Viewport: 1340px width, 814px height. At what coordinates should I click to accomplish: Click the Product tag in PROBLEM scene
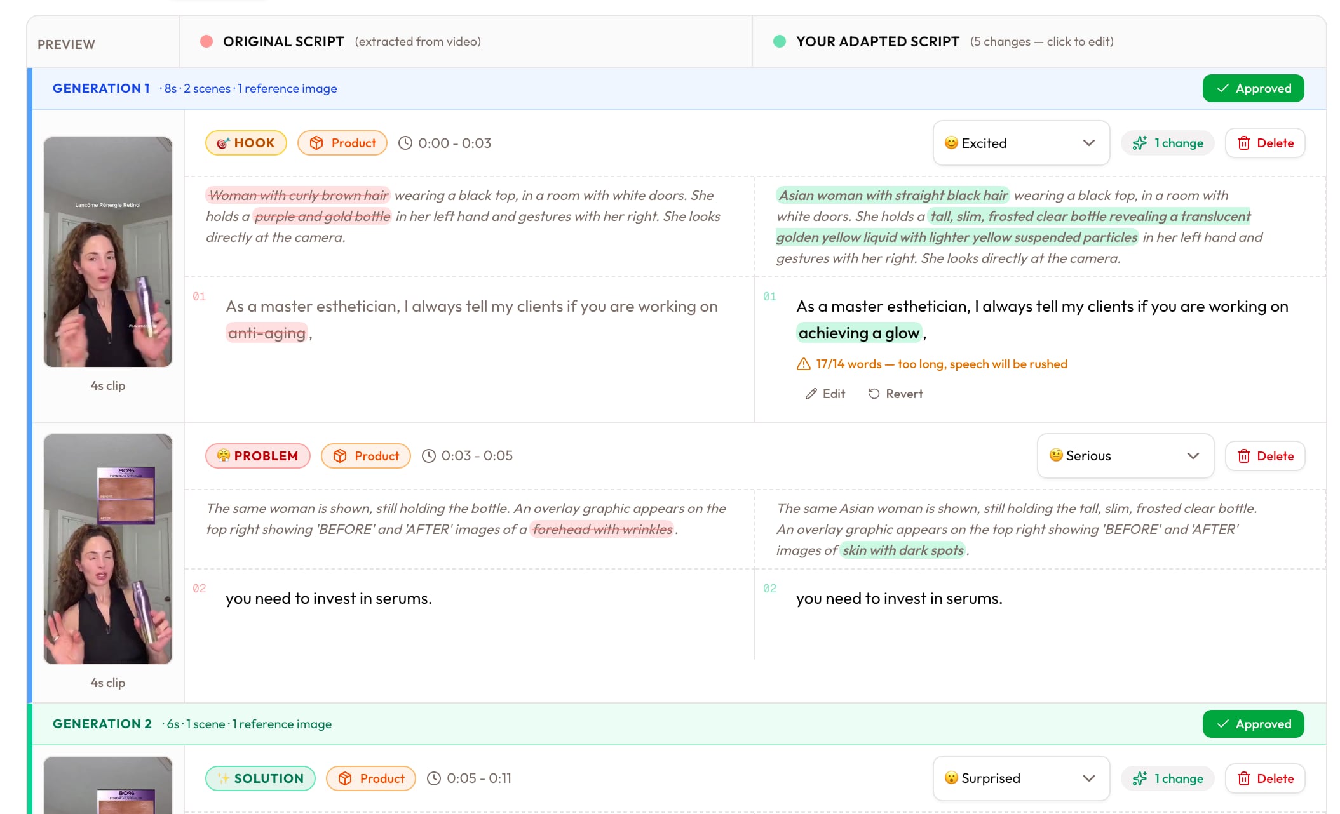coord(366,456)
